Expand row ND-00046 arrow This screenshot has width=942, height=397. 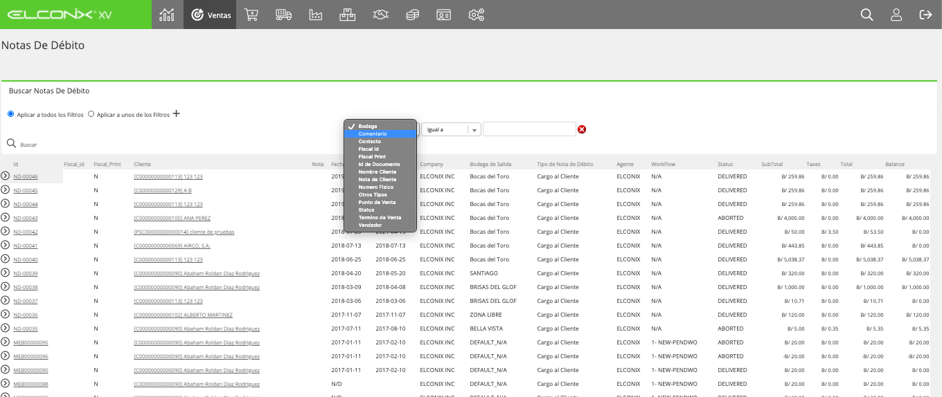6,176
